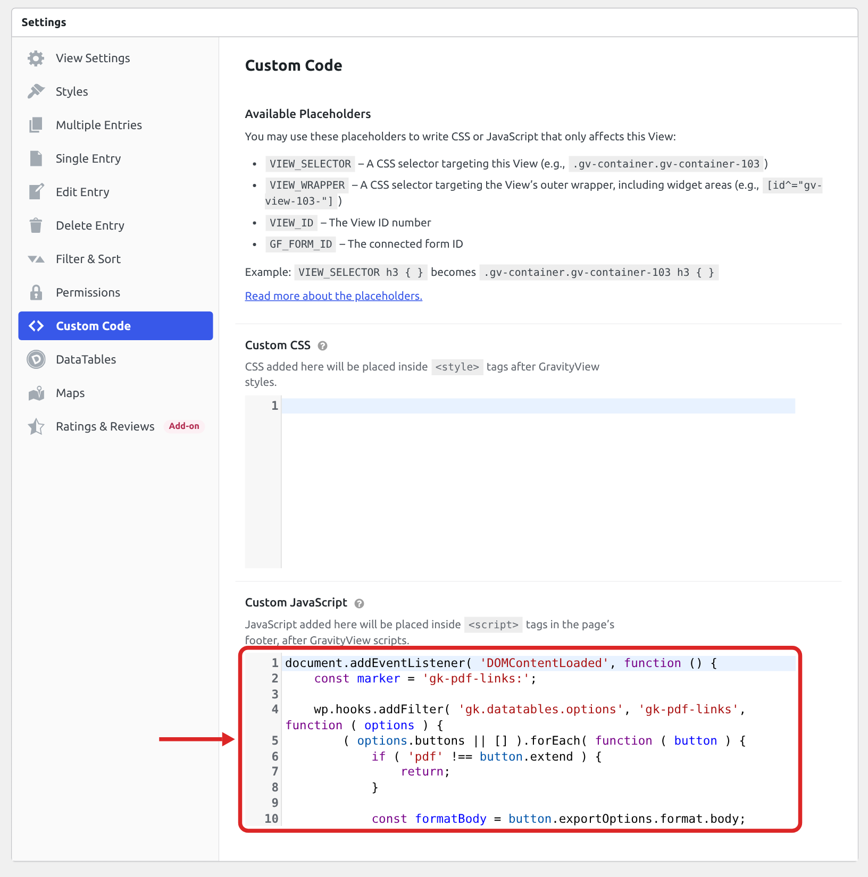Click the Custom Code brackets icon
The width and height of the screenshot is (868, 877).
click(36, 326)
